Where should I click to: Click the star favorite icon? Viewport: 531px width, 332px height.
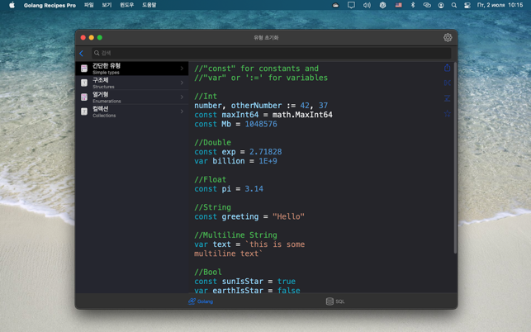[x=448, y=113]
